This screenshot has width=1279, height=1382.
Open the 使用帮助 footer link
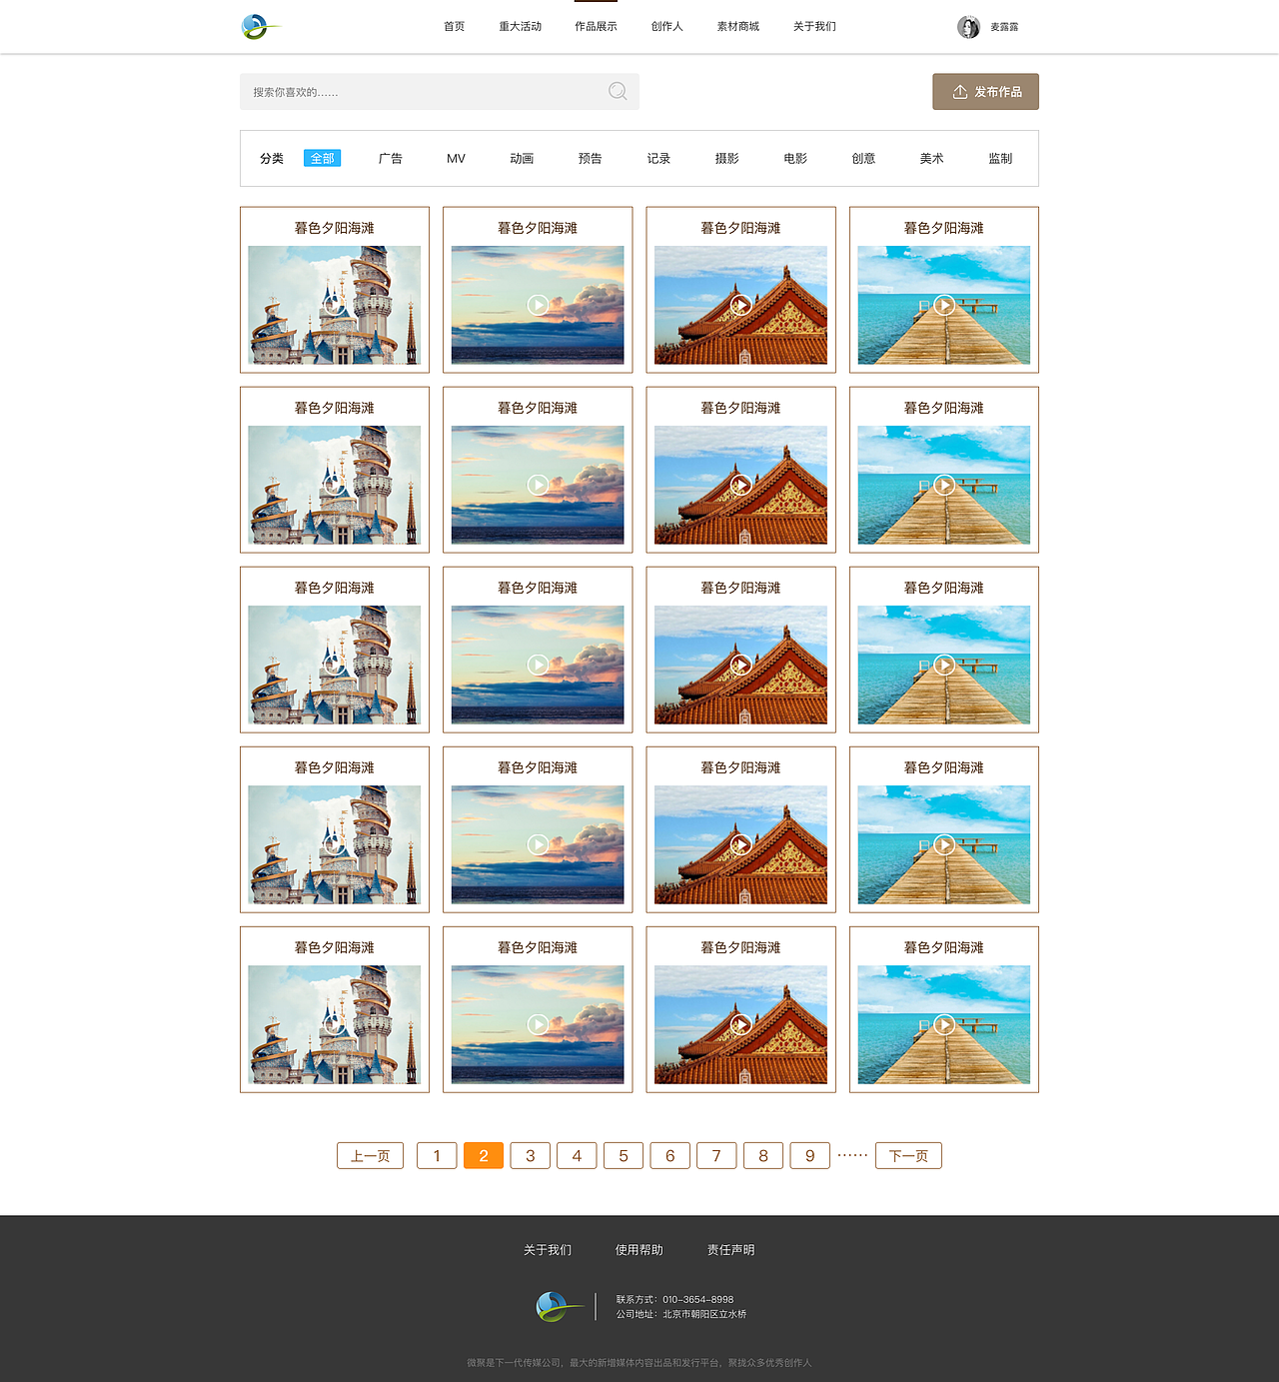[639, 1250]
